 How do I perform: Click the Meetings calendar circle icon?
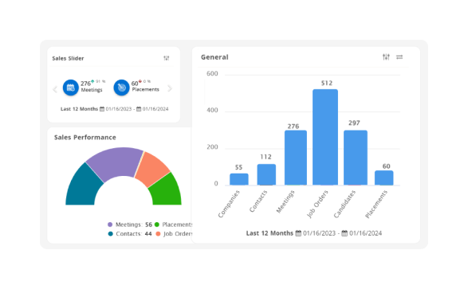[x=71, y=88]
